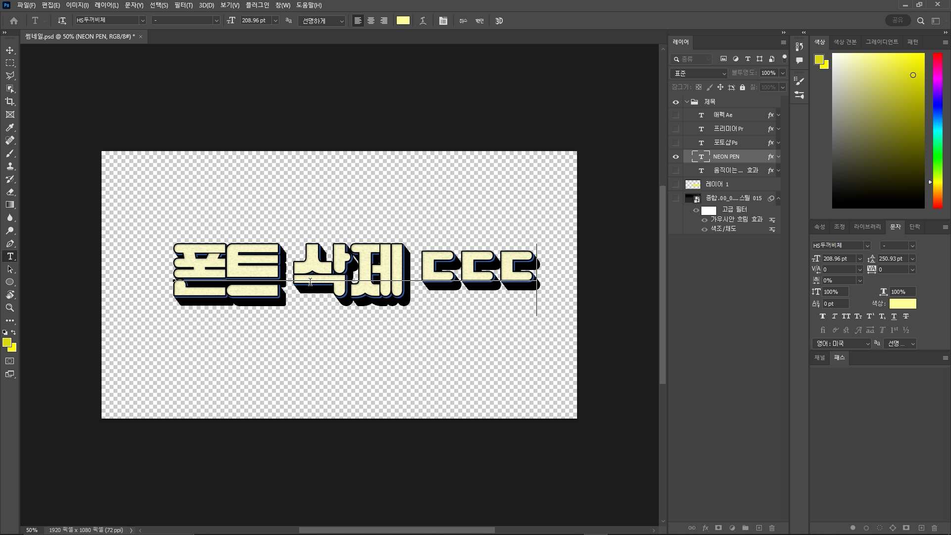Click text color swatch in options bar
Image resolution: width=951 pixels, height=535 pixels.
pyautogui.click(x=403, y=21)
